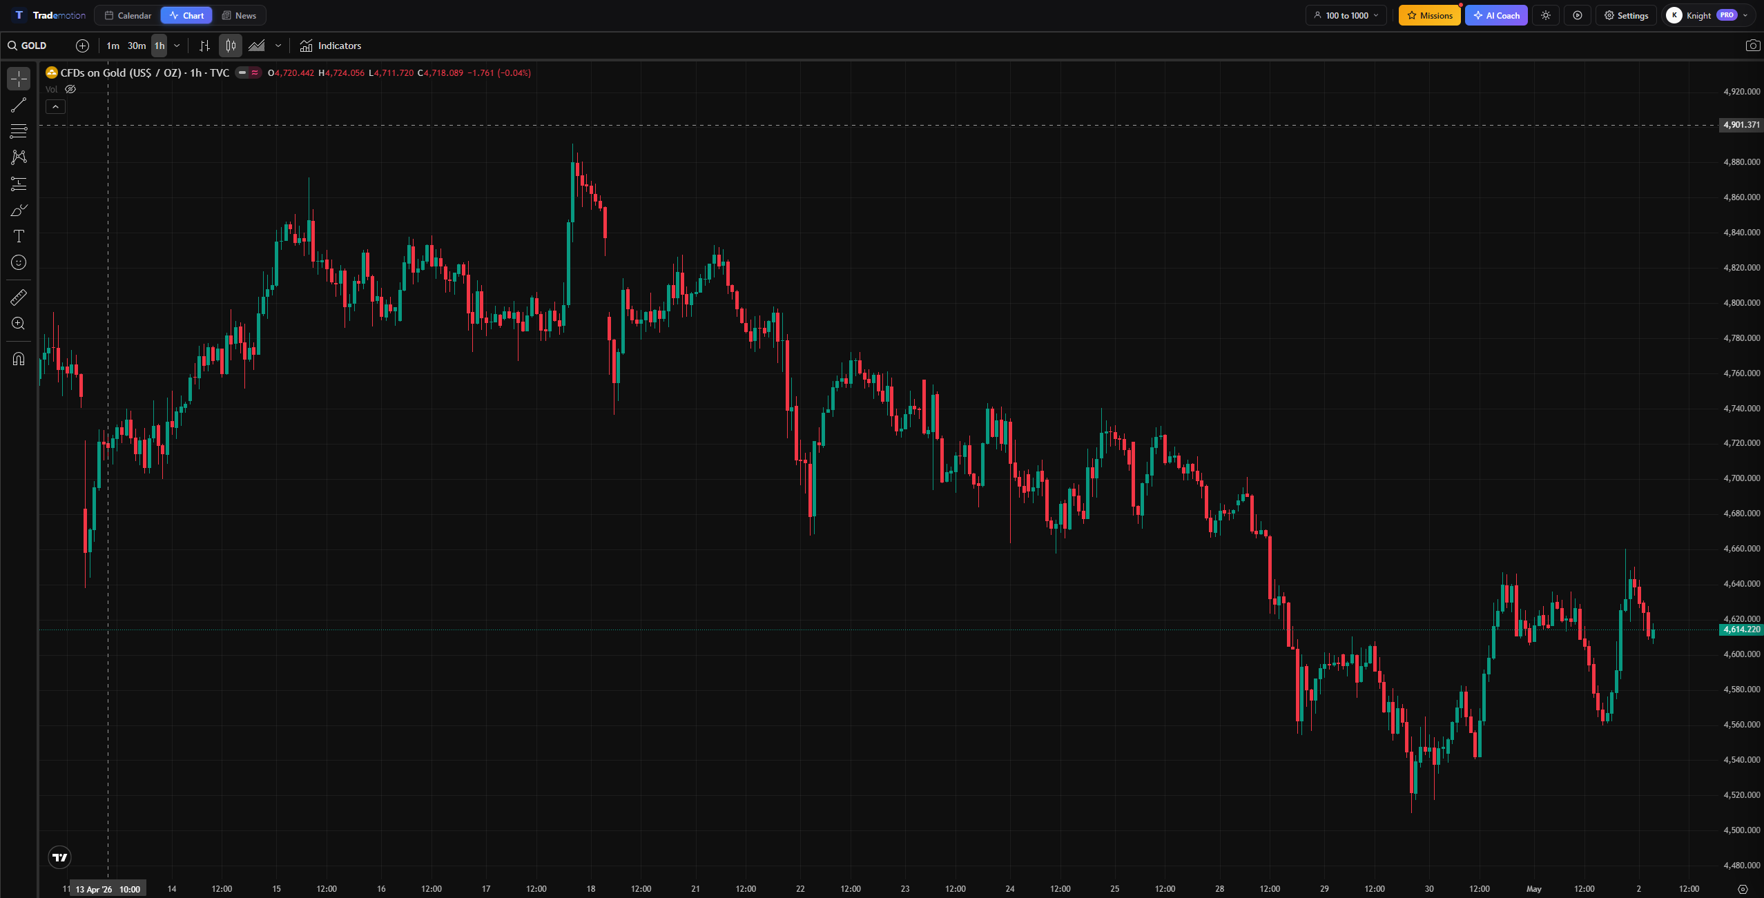Toggle the magnet snap mode

19,359
